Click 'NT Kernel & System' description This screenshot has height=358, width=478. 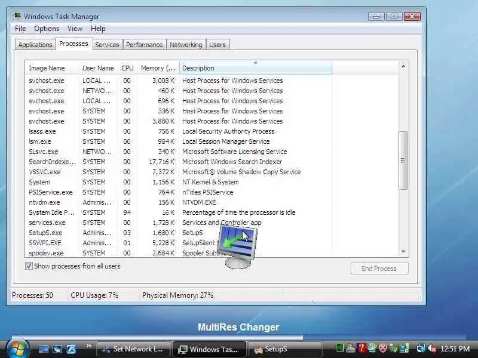coord(210,182)
